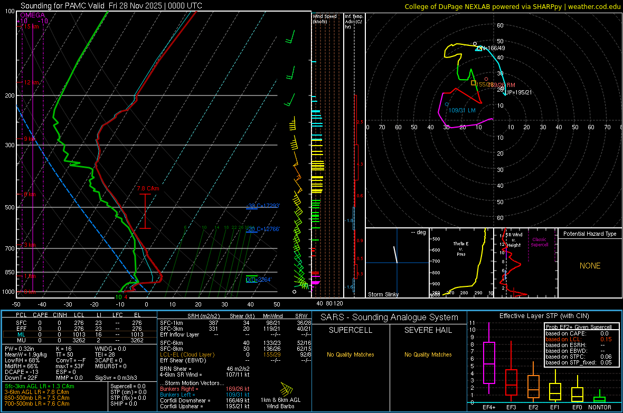Click the OMEGA label
The height and width of the screenshot is (413, 623).
[x=33, y=15]
